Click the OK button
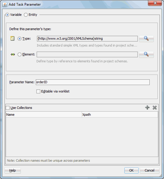 (x=131, y=170)
